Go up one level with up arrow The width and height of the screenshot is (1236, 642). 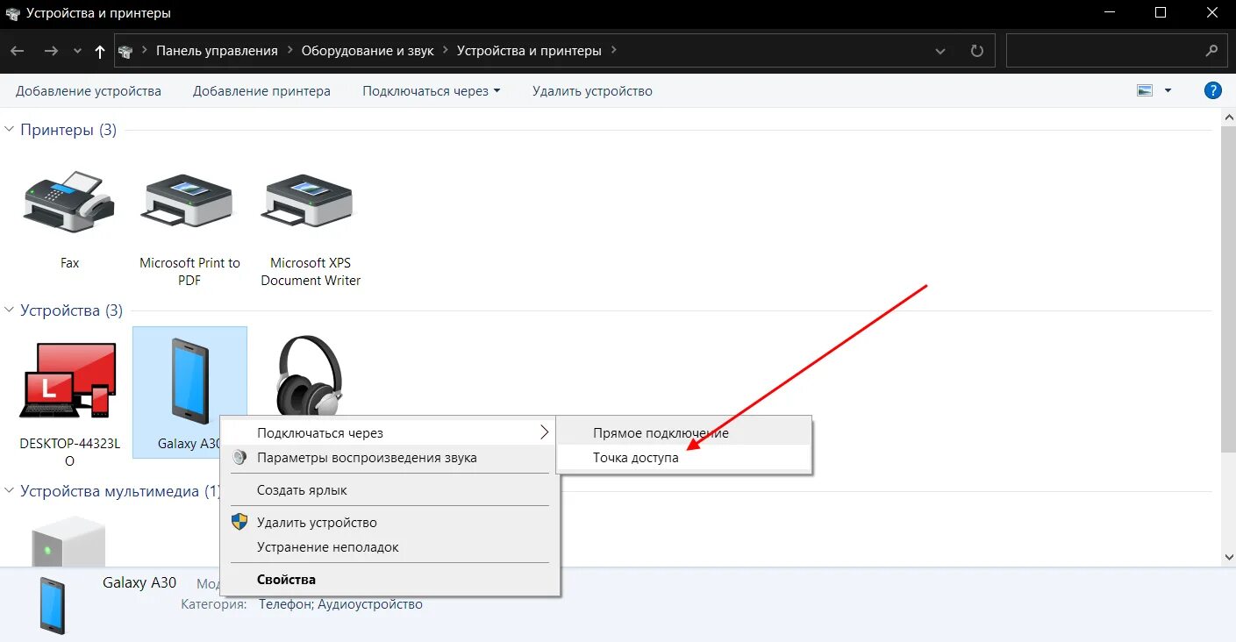click(x=100, y=52)
